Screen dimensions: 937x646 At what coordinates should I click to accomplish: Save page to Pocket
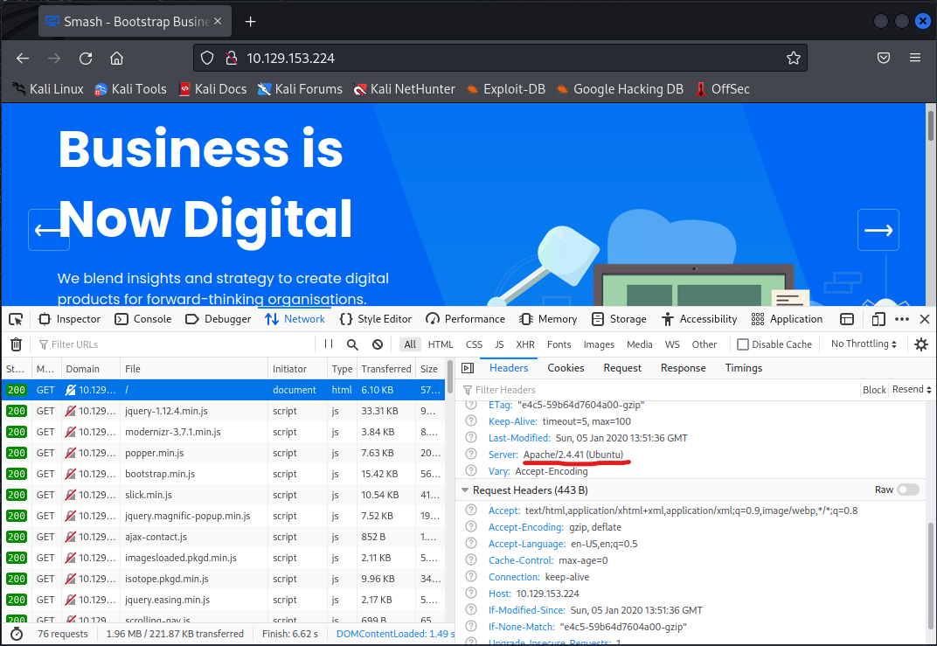883,58
